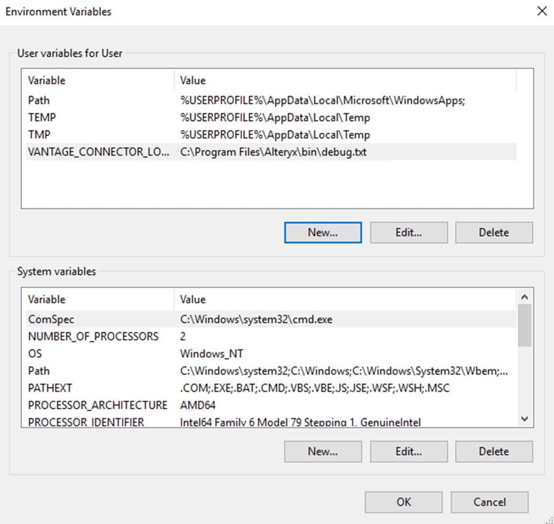Click Edit under User variables

(409, 233)
